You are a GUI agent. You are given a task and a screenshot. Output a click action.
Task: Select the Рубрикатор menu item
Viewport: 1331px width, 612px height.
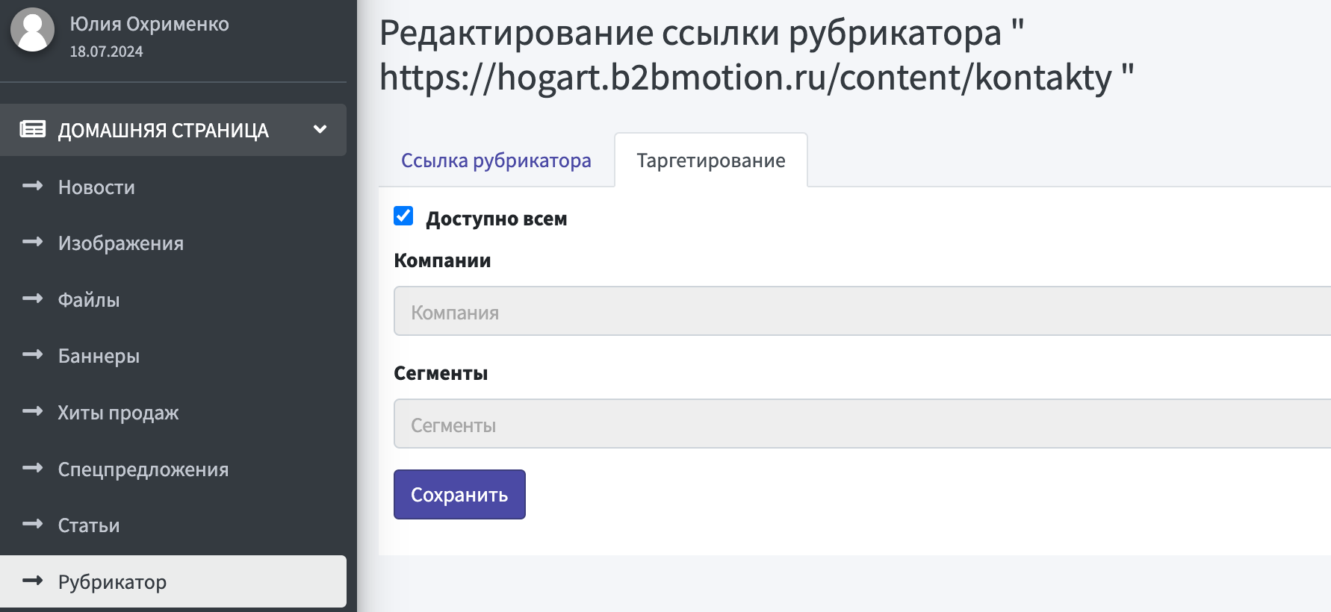[x=173, y=581]
